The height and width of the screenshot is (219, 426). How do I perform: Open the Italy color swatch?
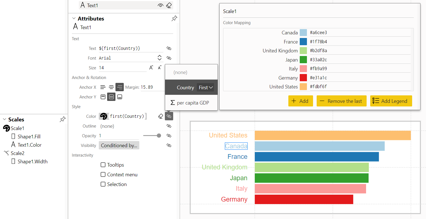(x=303, y=69)
